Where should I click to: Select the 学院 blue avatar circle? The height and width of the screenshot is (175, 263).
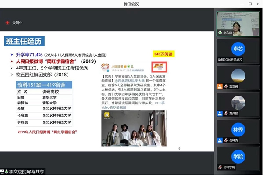pos(238,157)
